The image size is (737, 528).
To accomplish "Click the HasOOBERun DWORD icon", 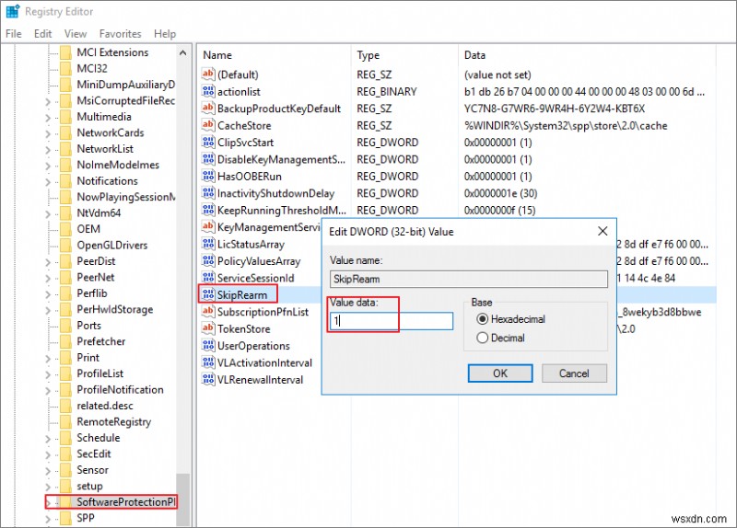I will [x=208, y=176].
